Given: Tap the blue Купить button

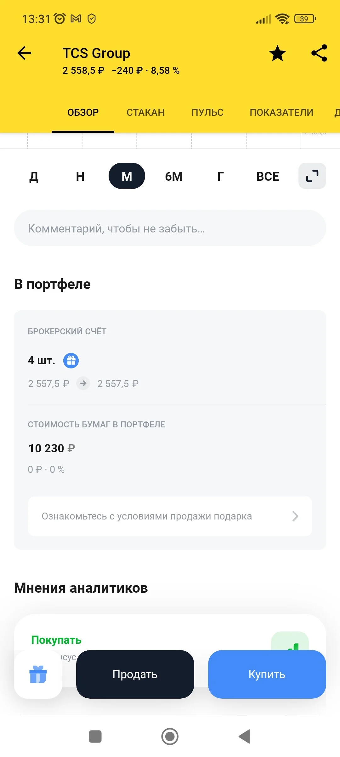Looking at the screenshot, I should click(x=267, y=674).
